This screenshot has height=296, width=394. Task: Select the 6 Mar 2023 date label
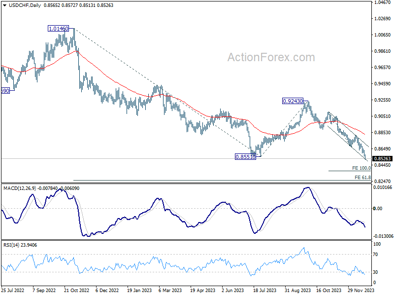170,290
